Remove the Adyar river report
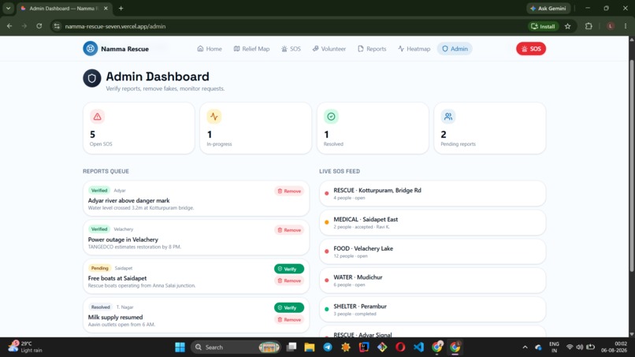Screen dimensions: 635x357 (x=289, y=191)
